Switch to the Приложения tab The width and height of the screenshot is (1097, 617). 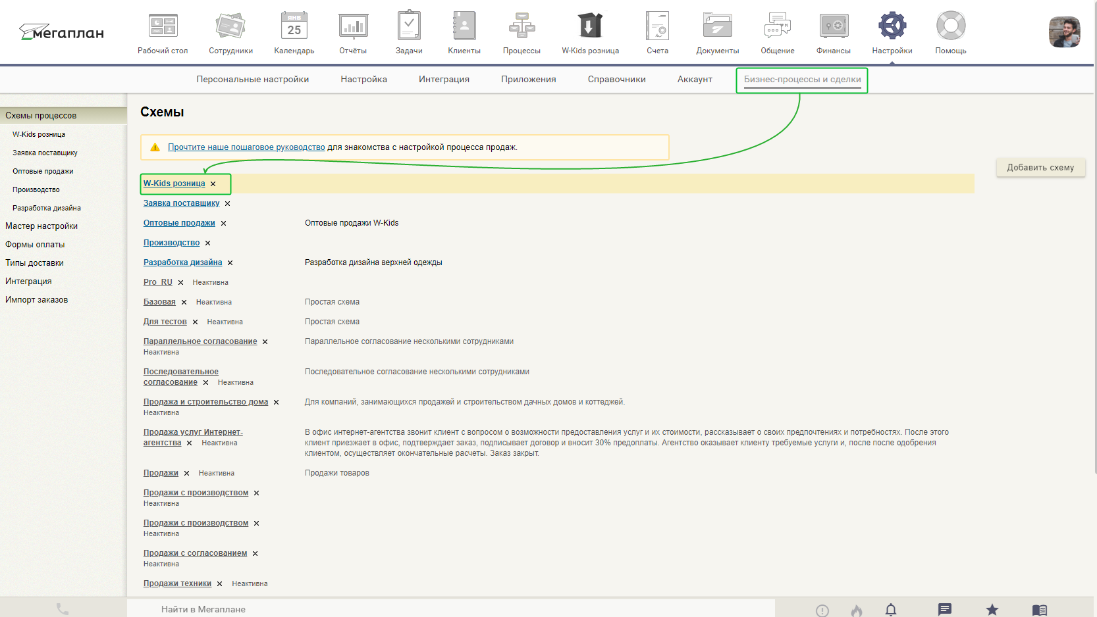point(529,80)
